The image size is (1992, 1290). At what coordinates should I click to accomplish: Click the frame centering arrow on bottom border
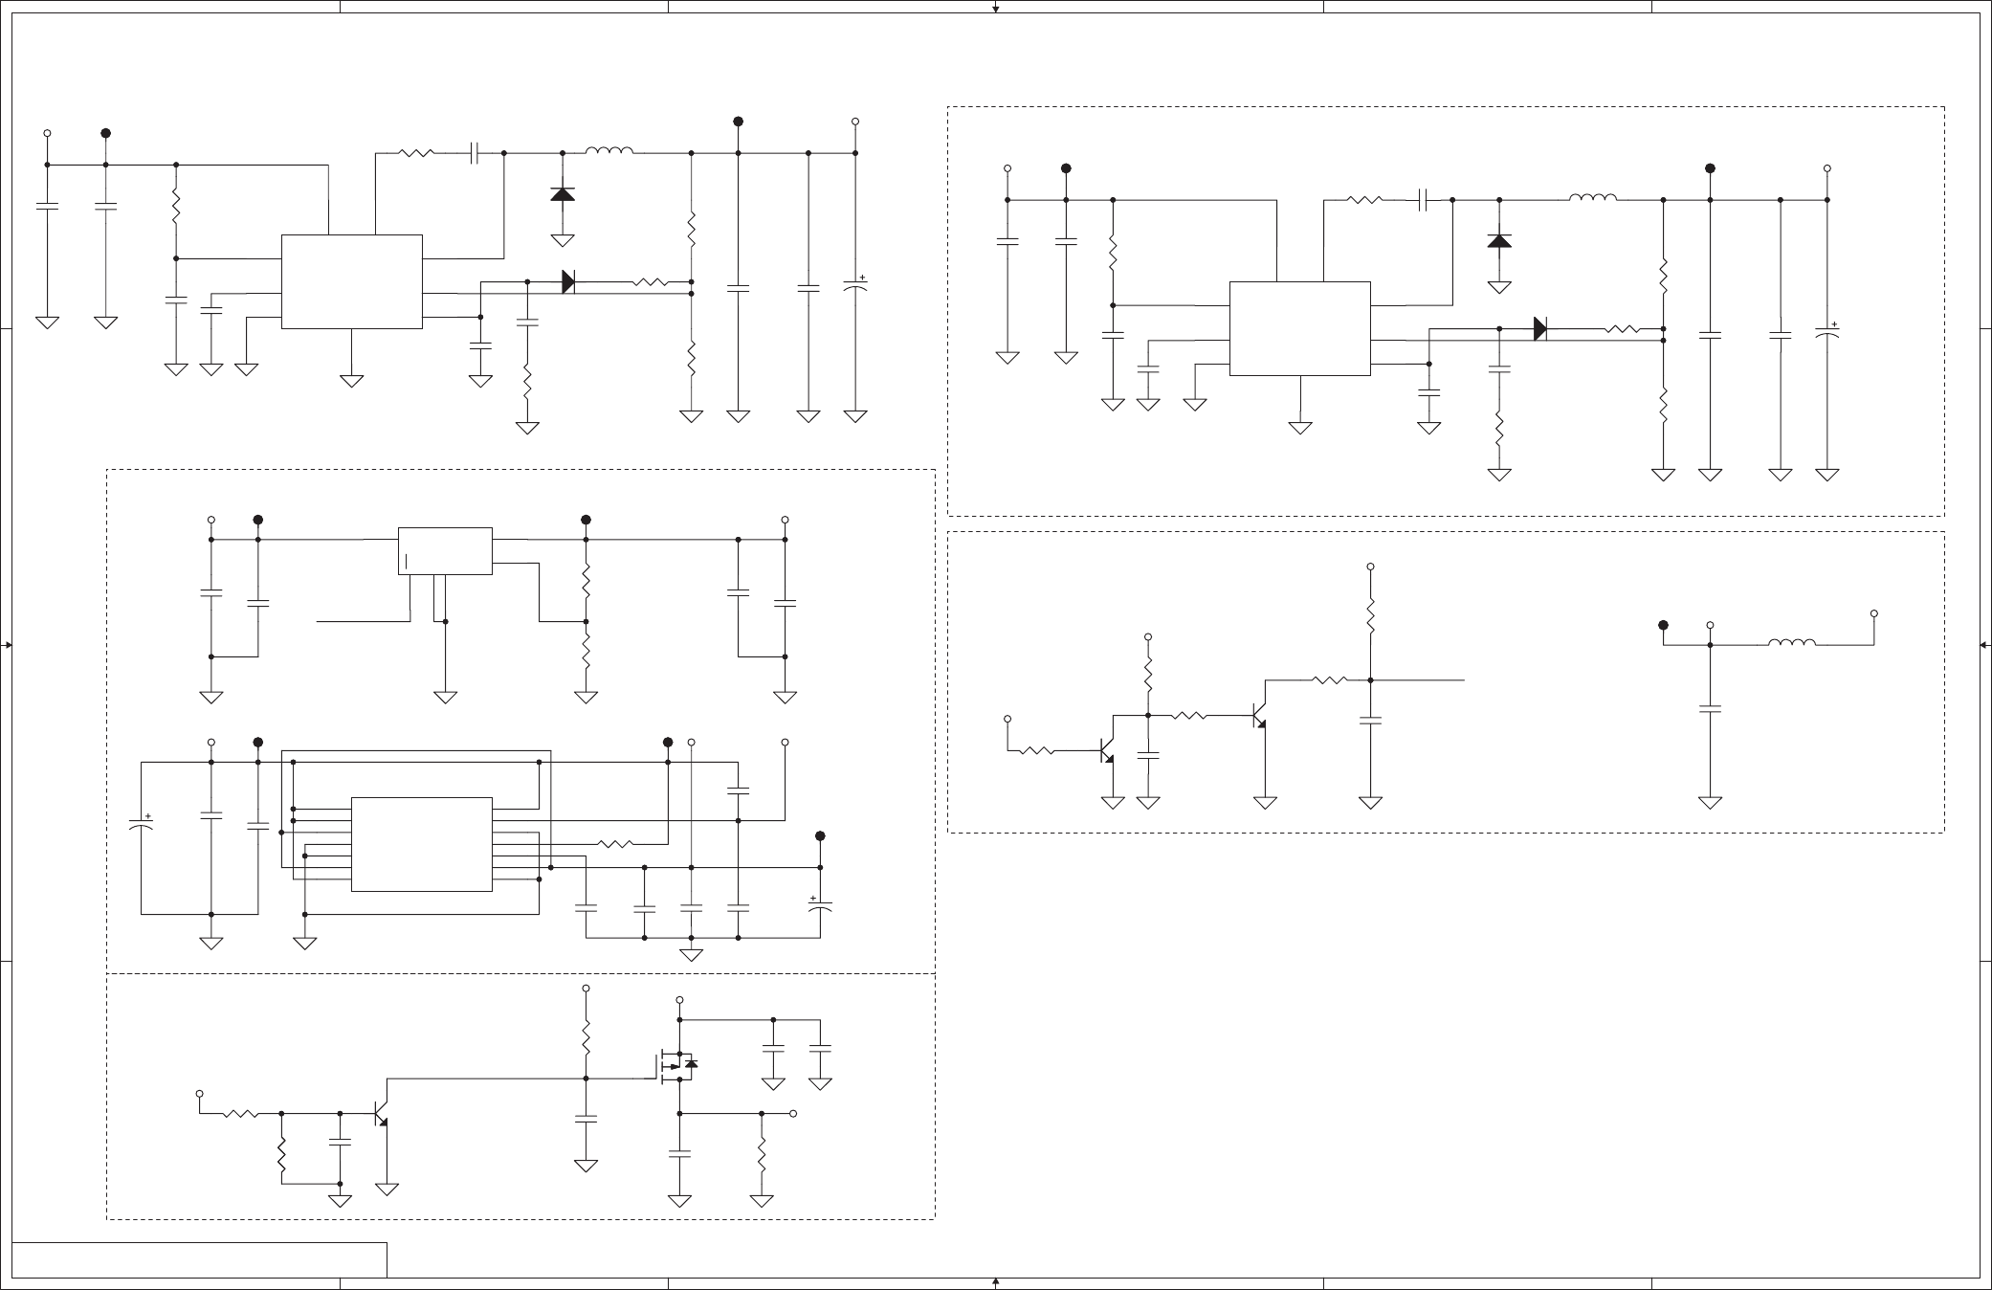point(995,1281)
